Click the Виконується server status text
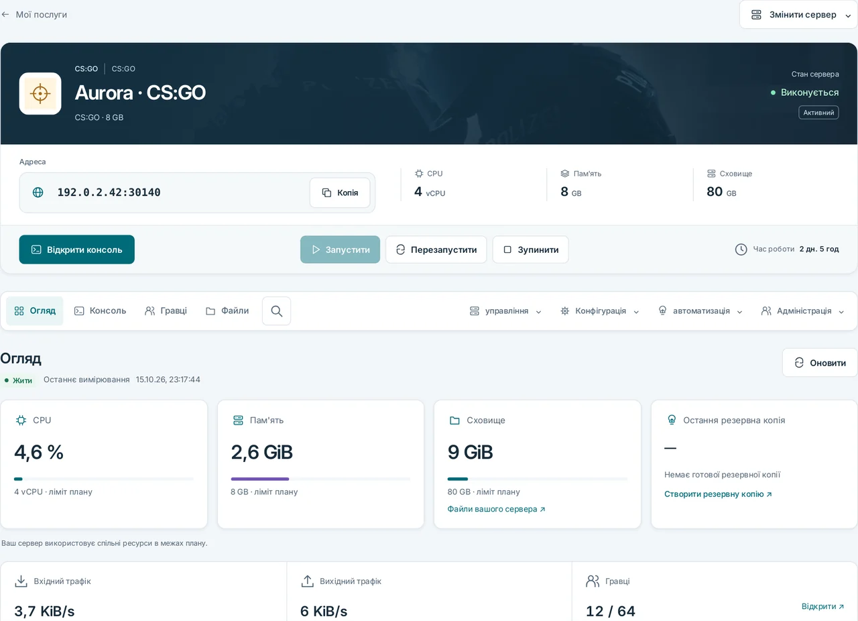Screen dimensions: 858x621 point(810,93)
